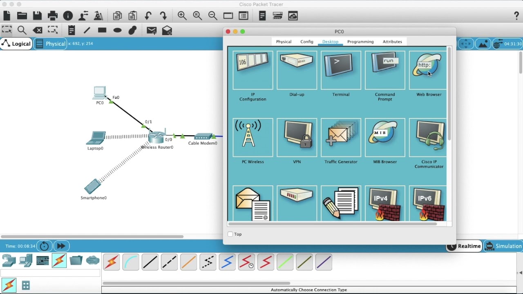Pick the orange Fiber cable
Screen dimensions: 523x294
point(188,262)
